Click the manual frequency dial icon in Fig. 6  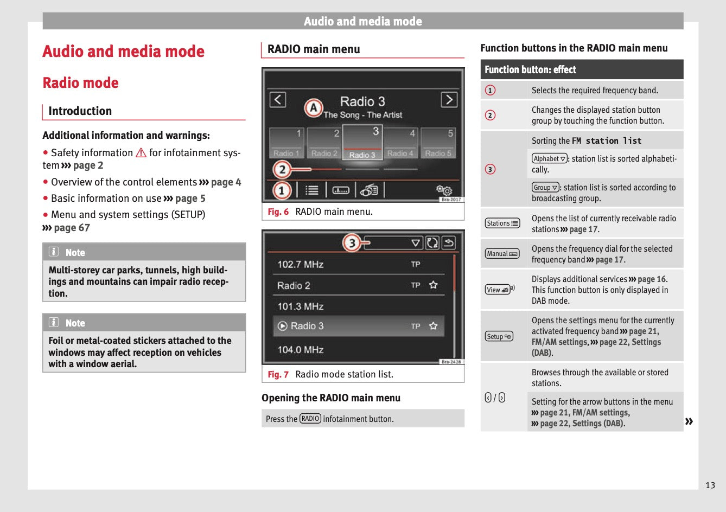pos(341,190)
